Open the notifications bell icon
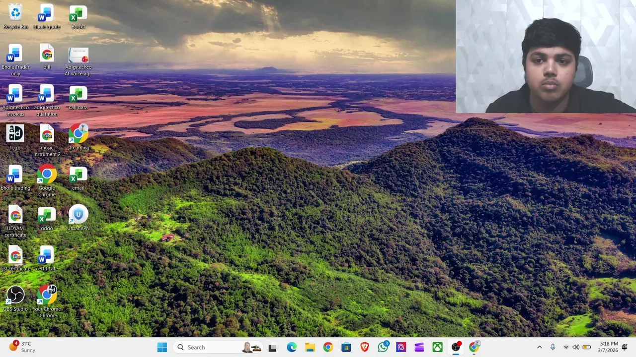This screenshot has height=357, width=636. coord(625,347)
